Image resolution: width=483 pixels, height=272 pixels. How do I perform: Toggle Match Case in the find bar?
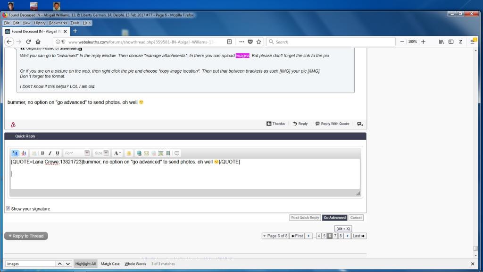110,264
